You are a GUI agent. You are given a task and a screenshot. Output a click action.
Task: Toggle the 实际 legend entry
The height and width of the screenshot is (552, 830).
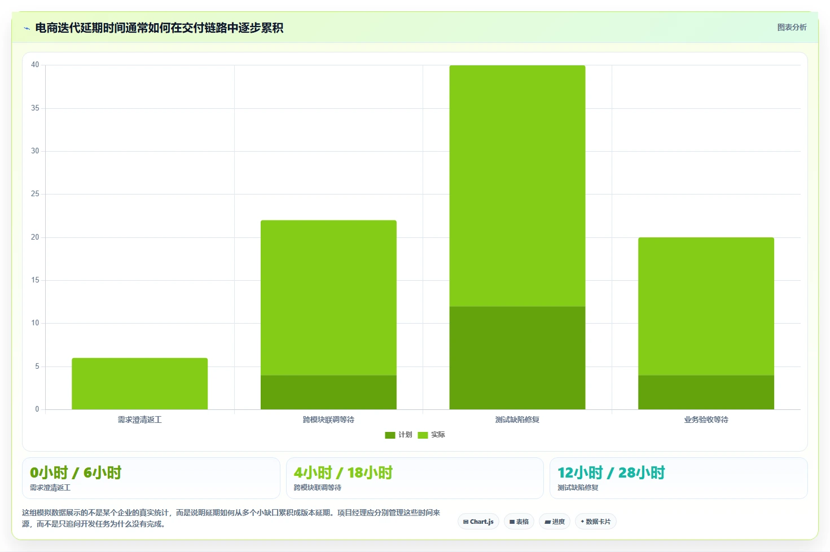coord(431,435)
